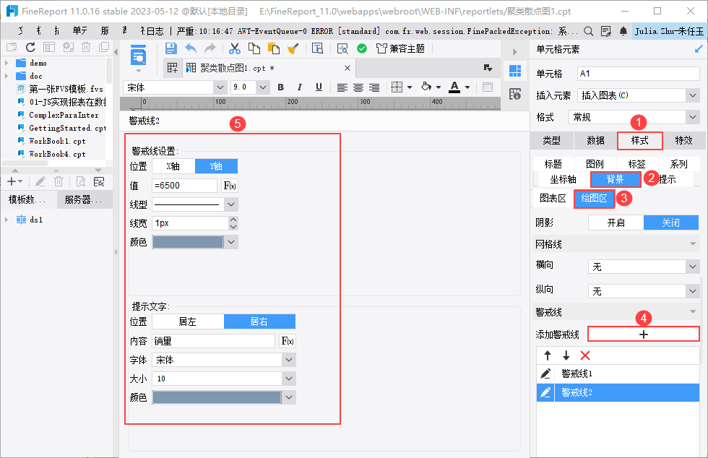The image size is (708, 458).
Task: Click the Paste clipboard icon
Action: tap(274, 48)
